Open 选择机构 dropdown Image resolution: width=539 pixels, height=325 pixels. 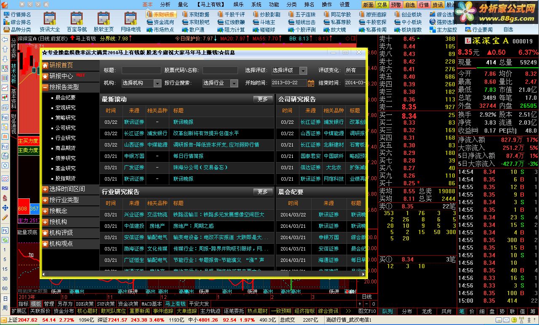(141, 83)
